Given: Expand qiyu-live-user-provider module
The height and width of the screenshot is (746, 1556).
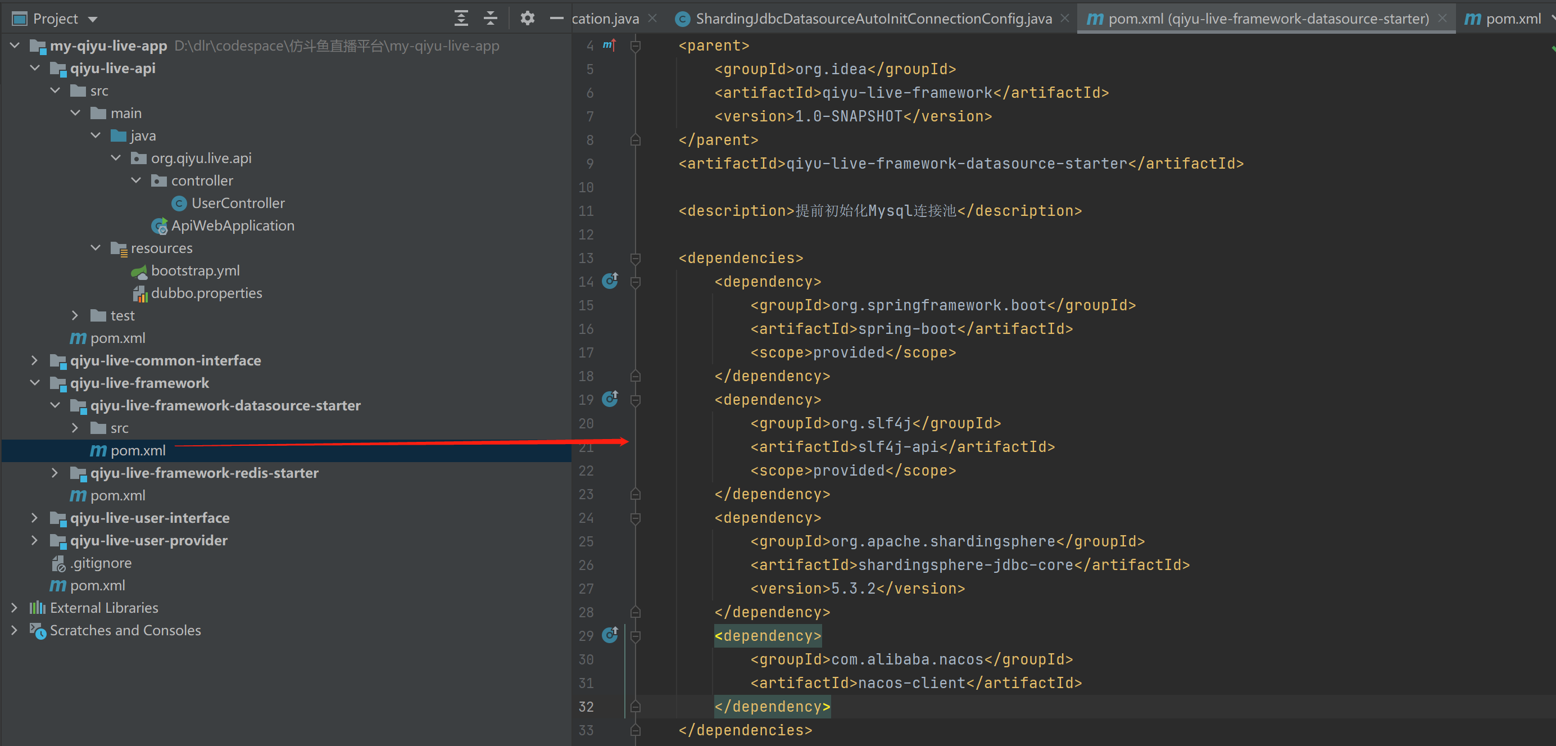Looking at the screenshot, I should pos(35,540).
